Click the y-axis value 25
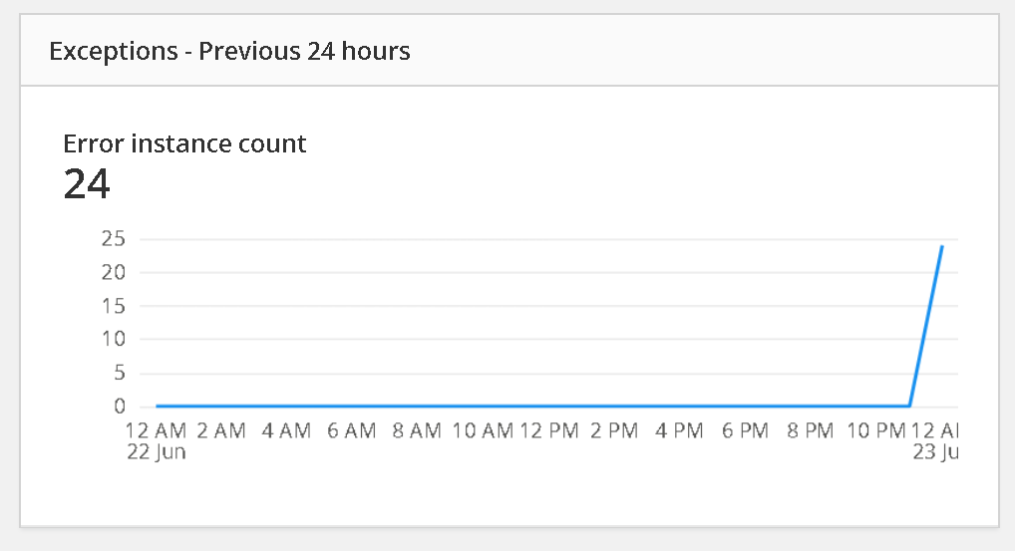The width and height of the screenshot is (1015, 551). pyautogui.click(x=114, y=239)
